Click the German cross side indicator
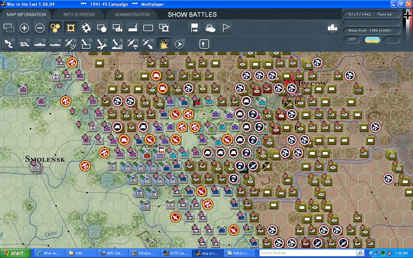Viewport: 413px width, 258px height. coord(408,15)
